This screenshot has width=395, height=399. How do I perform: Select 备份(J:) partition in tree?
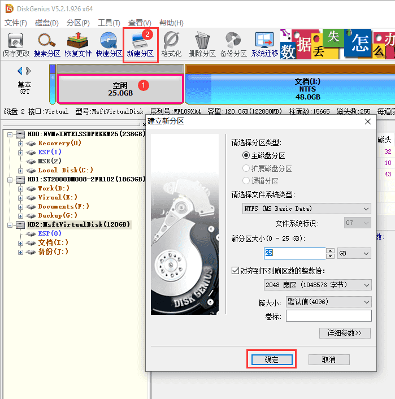coord(53,251)
